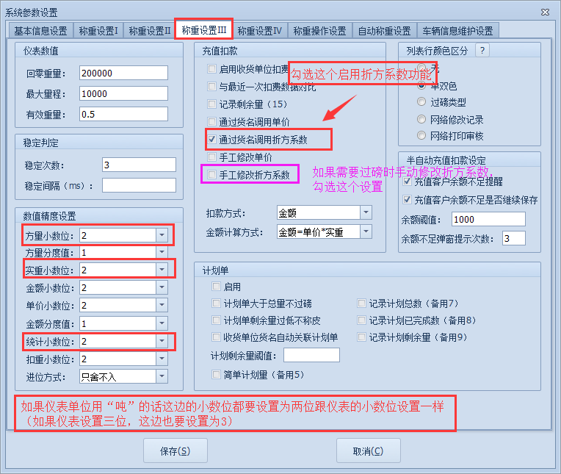Enable 手工修改单价 checkbox

coord(211,157)
